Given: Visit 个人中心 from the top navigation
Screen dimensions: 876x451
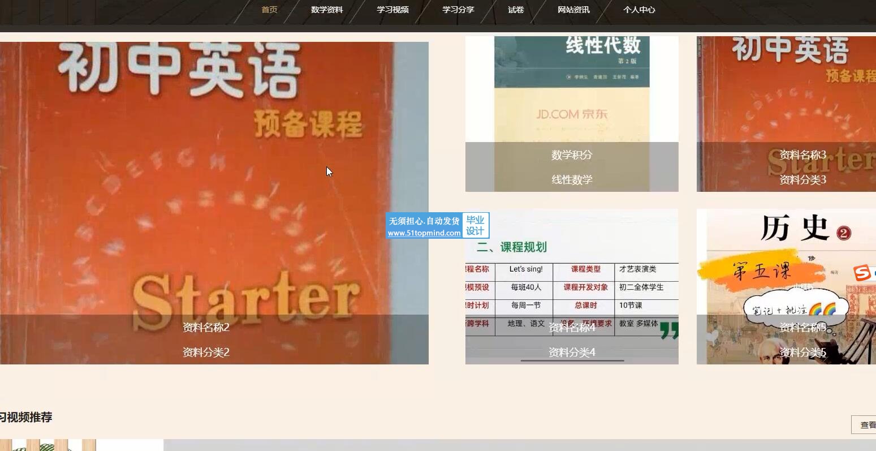Looking at the screenshot, I should tap(639, 10).
